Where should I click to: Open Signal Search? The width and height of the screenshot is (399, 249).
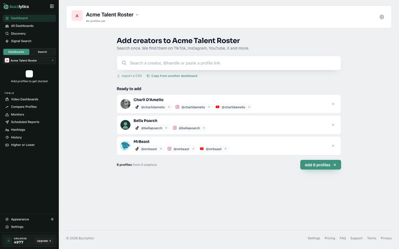29,41
